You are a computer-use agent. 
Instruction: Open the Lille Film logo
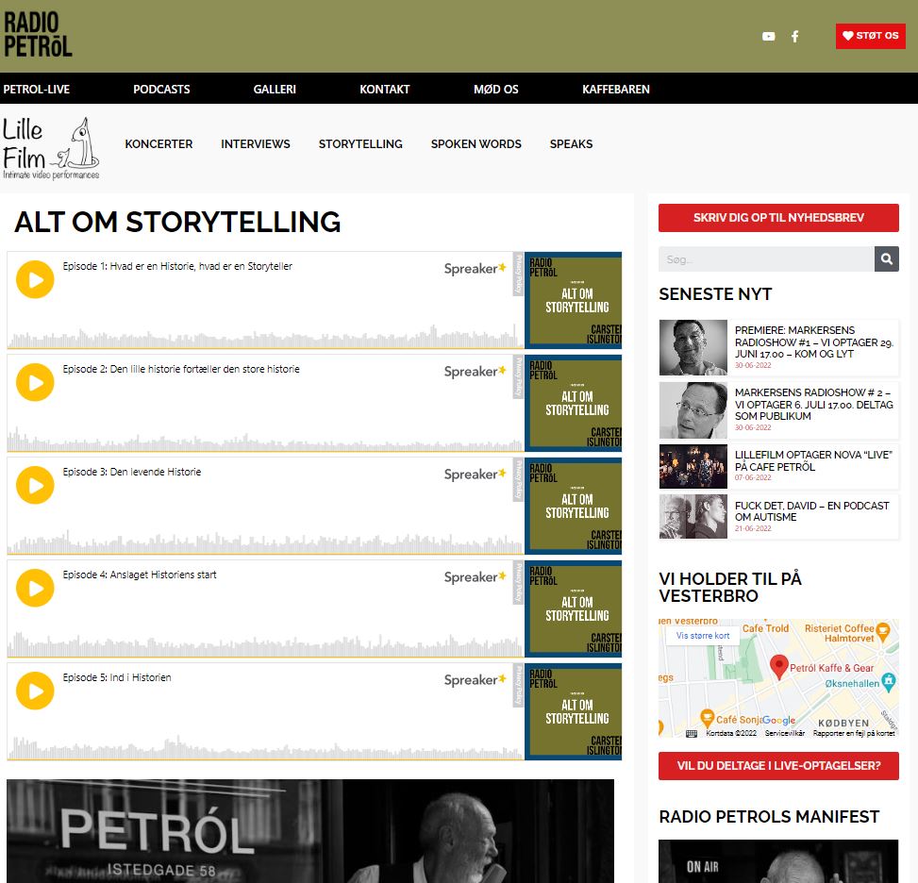(51, 148)
